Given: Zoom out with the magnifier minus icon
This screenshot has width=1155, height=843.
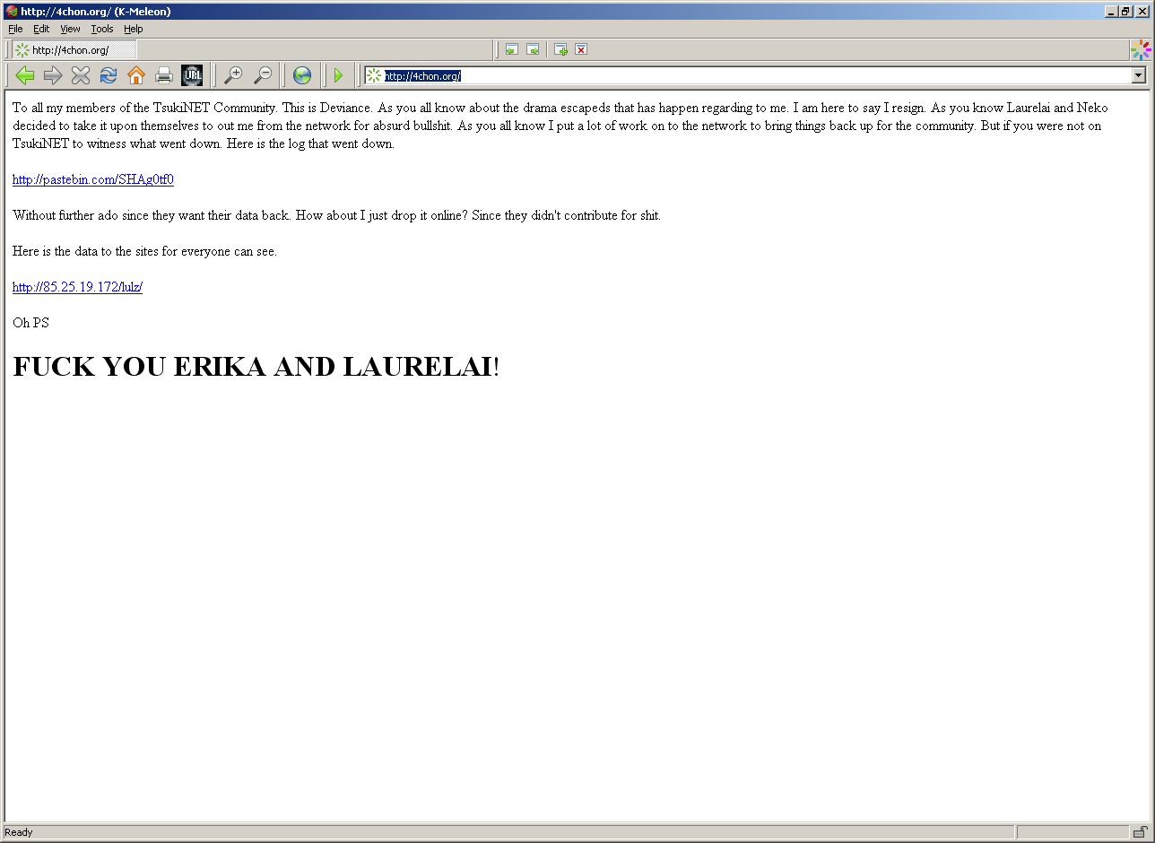Looking at the screenshot, I should click(x=262, y=75).
